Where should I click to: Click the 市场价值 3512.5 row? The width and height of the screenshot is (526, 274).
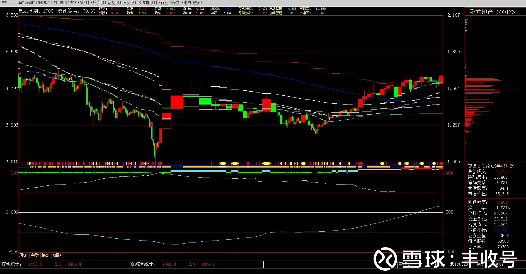[x=488, y=194]
